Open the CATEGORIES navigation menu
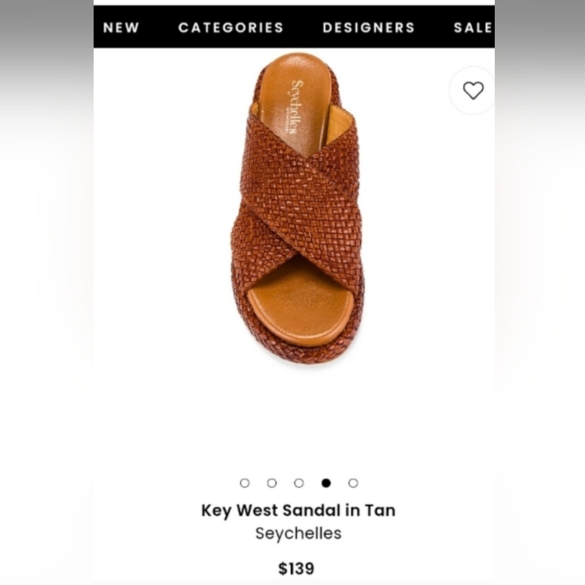 pyautogui.click(x=230, y=27)
